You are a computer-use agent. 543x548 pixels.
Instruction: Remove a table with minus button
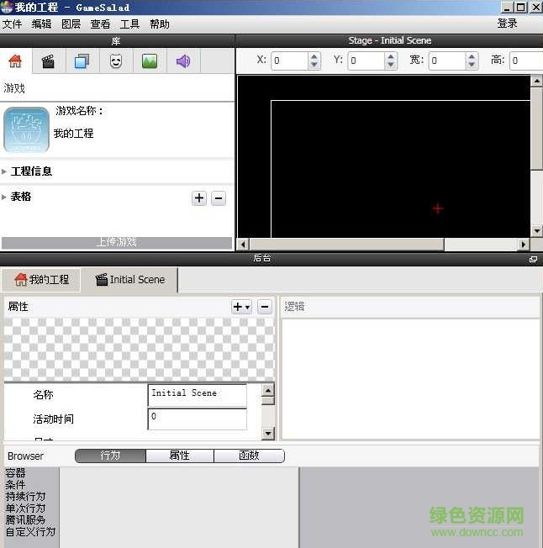219,198
